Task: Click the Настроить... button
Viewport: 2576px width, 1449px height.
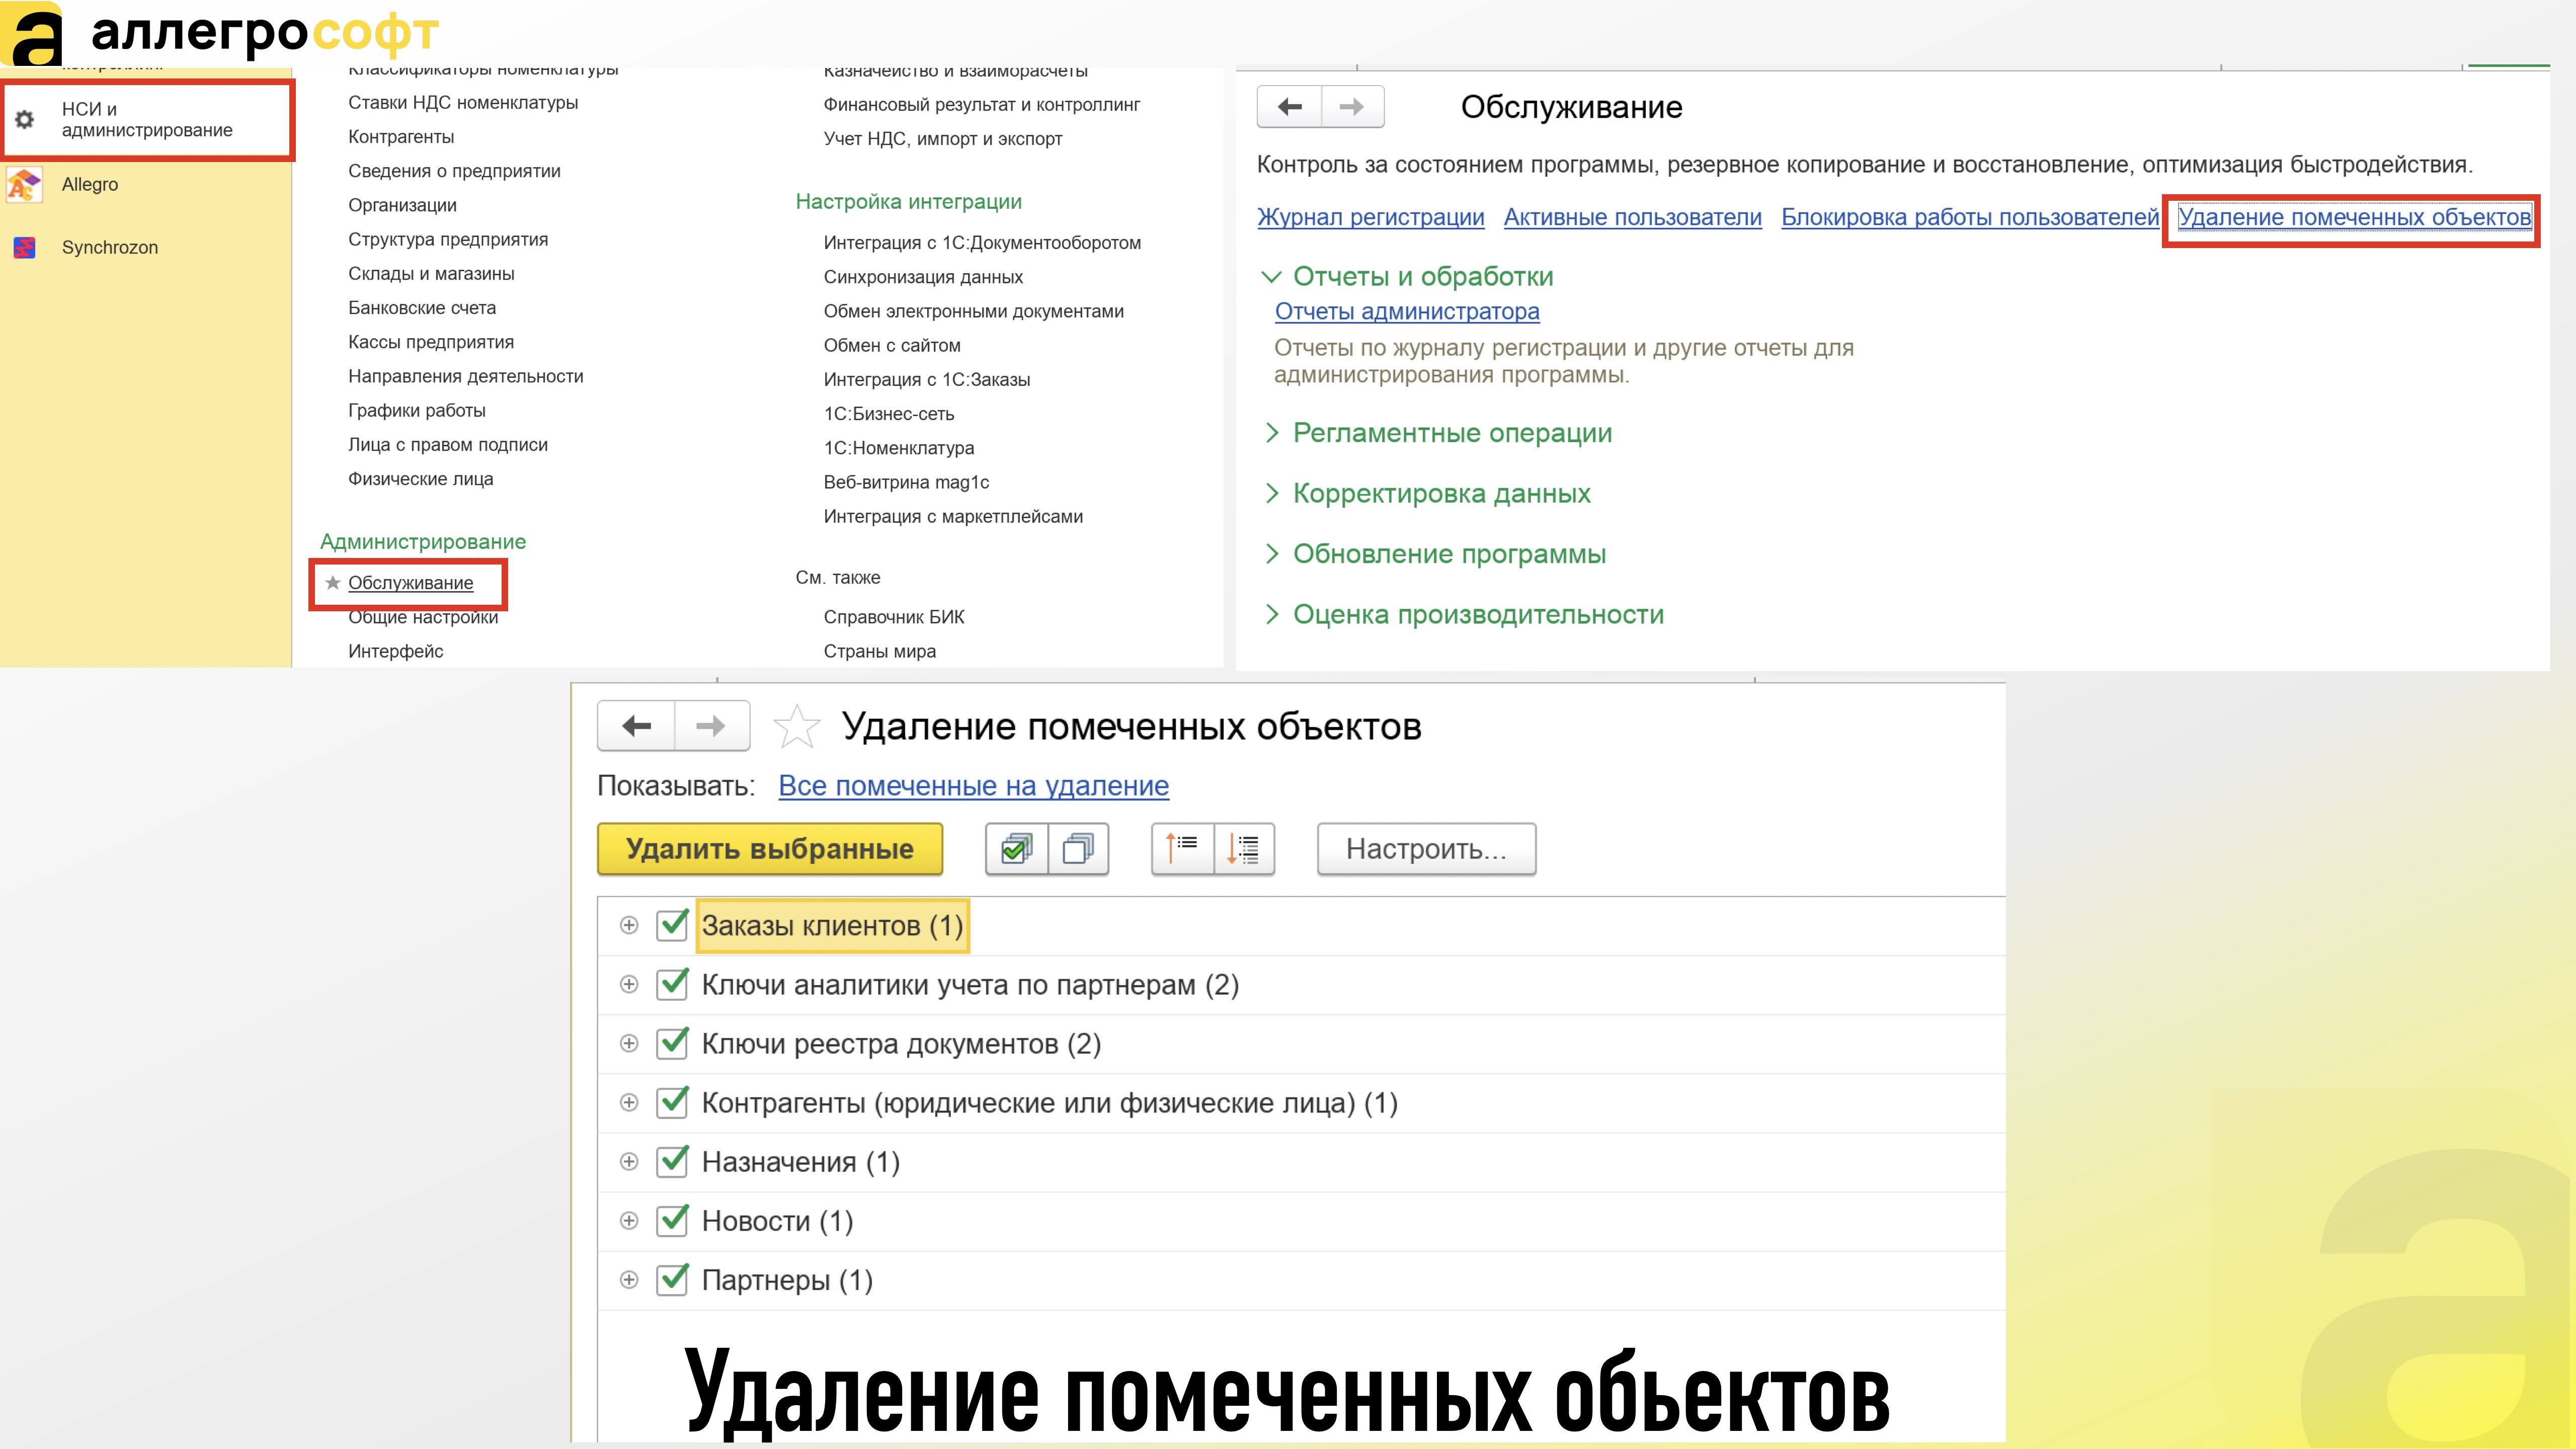Action: 1426,849
